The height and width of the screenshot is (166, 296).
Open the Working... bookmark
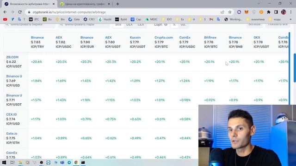(233, 19)
